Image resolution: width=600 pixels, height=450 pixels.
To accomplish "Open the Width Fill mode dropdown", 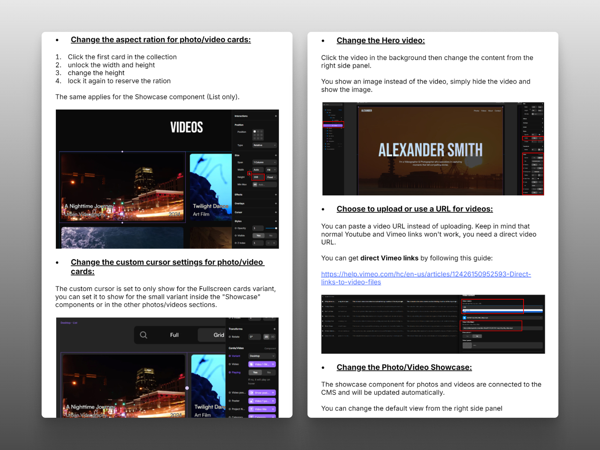I will pyautogui.click(x=271, y=170).
